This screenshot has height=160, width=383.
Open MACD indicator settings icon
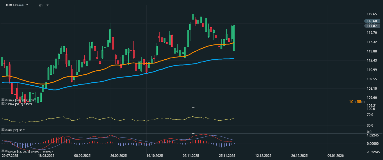click(3, 151)
